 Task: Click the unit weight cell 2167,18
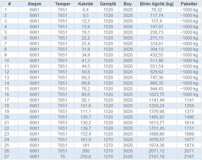156,157
